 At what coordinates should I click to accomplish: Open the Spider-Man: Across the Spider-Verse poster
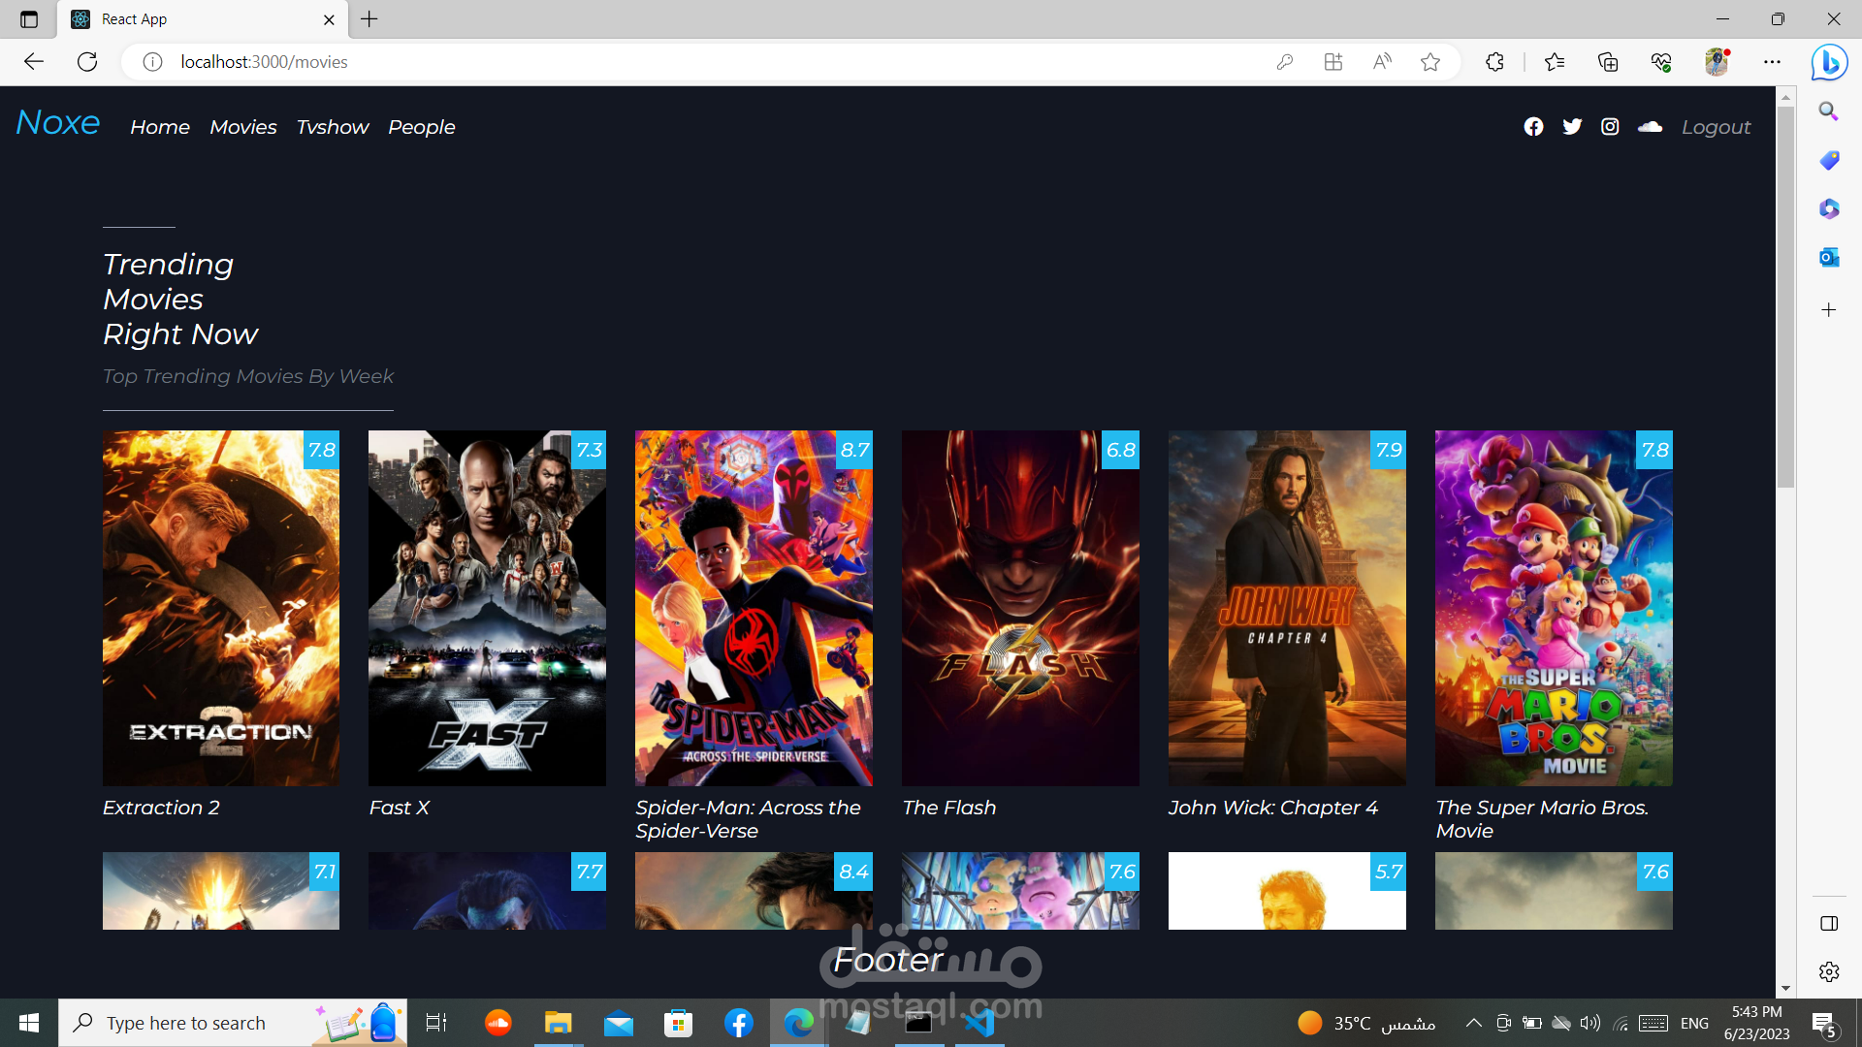754,608
